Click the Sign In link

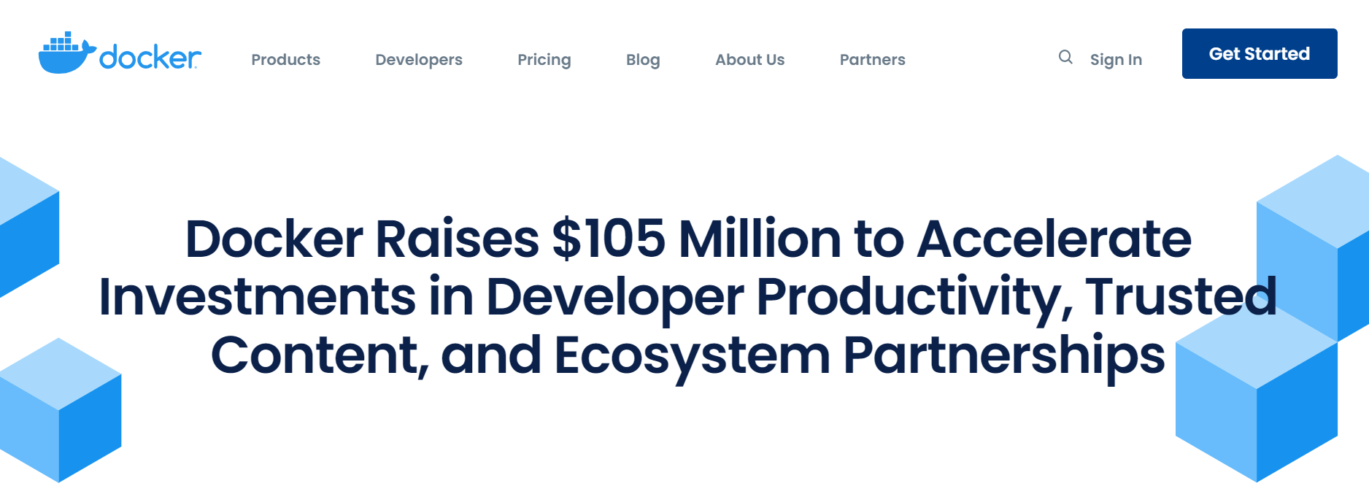click(x=1116, y=60)
